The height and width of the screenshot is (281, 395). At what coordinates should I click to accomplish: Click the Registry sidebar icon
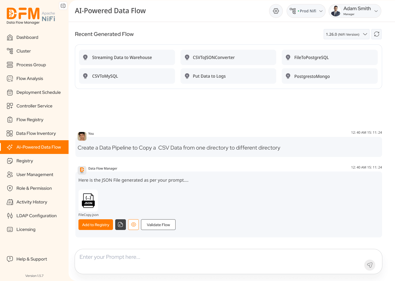[10, 161]
